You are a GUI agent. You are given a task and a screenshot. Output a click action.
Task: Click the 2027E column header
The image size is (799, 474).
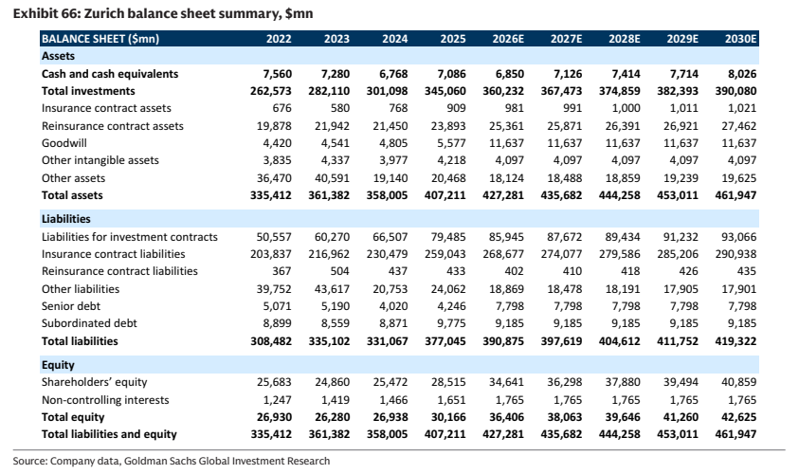point(566,39)
